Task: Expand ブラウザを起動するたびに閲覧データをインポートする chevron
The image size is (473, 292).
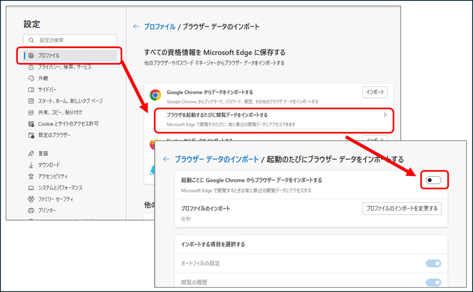Action: [x=385, y=115]
